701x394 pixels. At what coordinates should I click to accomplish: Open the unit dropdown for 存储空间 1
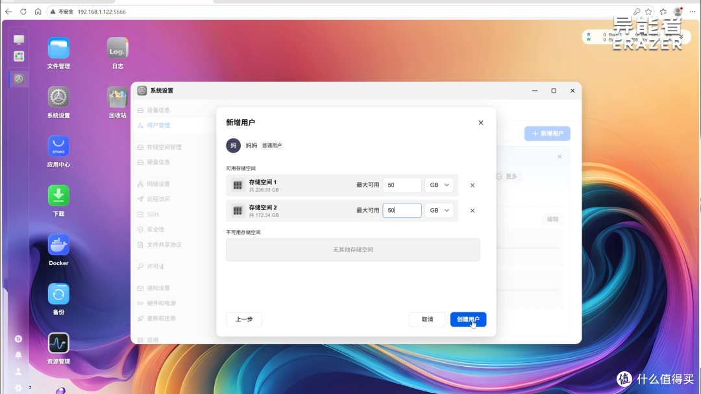click(x=439, y=185)
